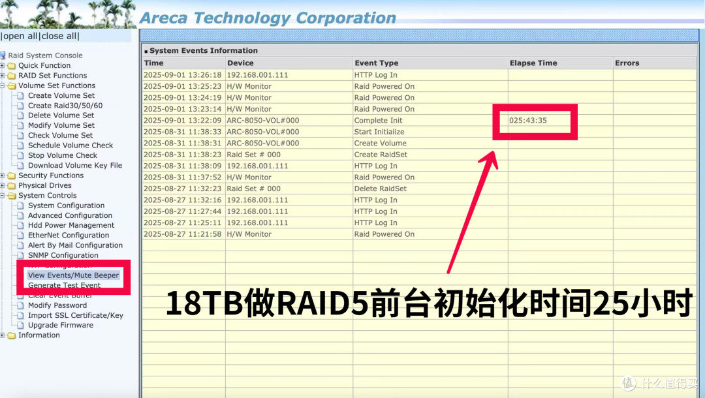
Task: Click the RAID Set Functions folder icon
Action: pyautogui.click(x=12, y=76)
